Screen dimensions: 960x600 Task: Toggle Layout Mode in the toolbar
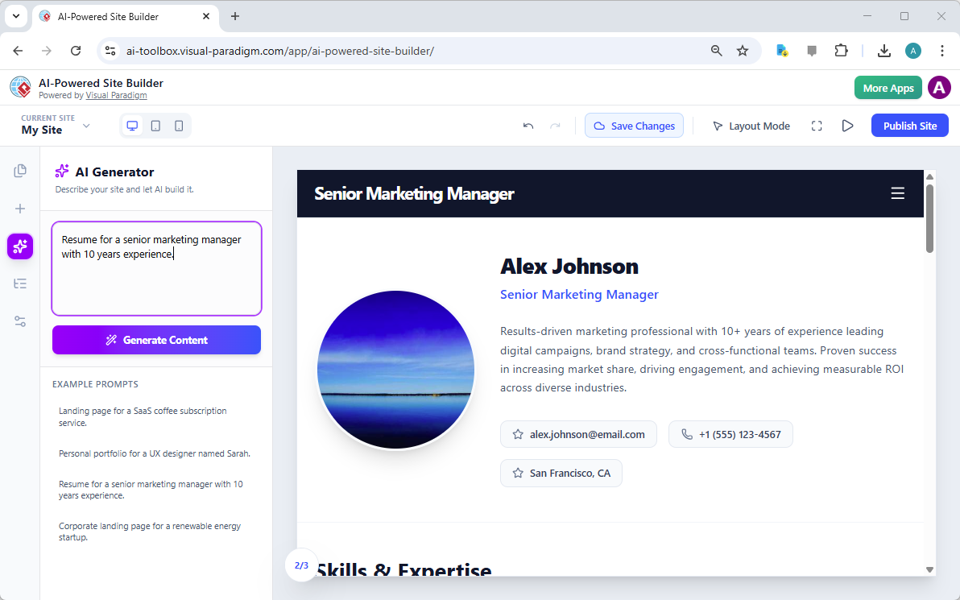(751, 126)
